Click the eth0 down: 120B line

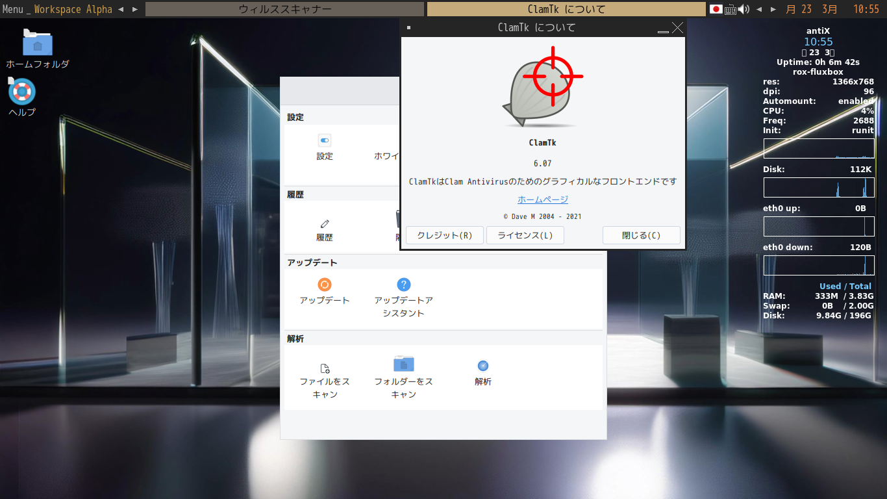[x=818, y=248]
